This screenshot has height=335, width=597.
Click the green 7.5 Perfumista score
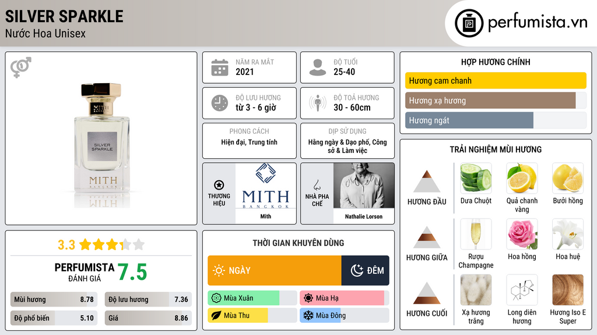tap(132, 272)
